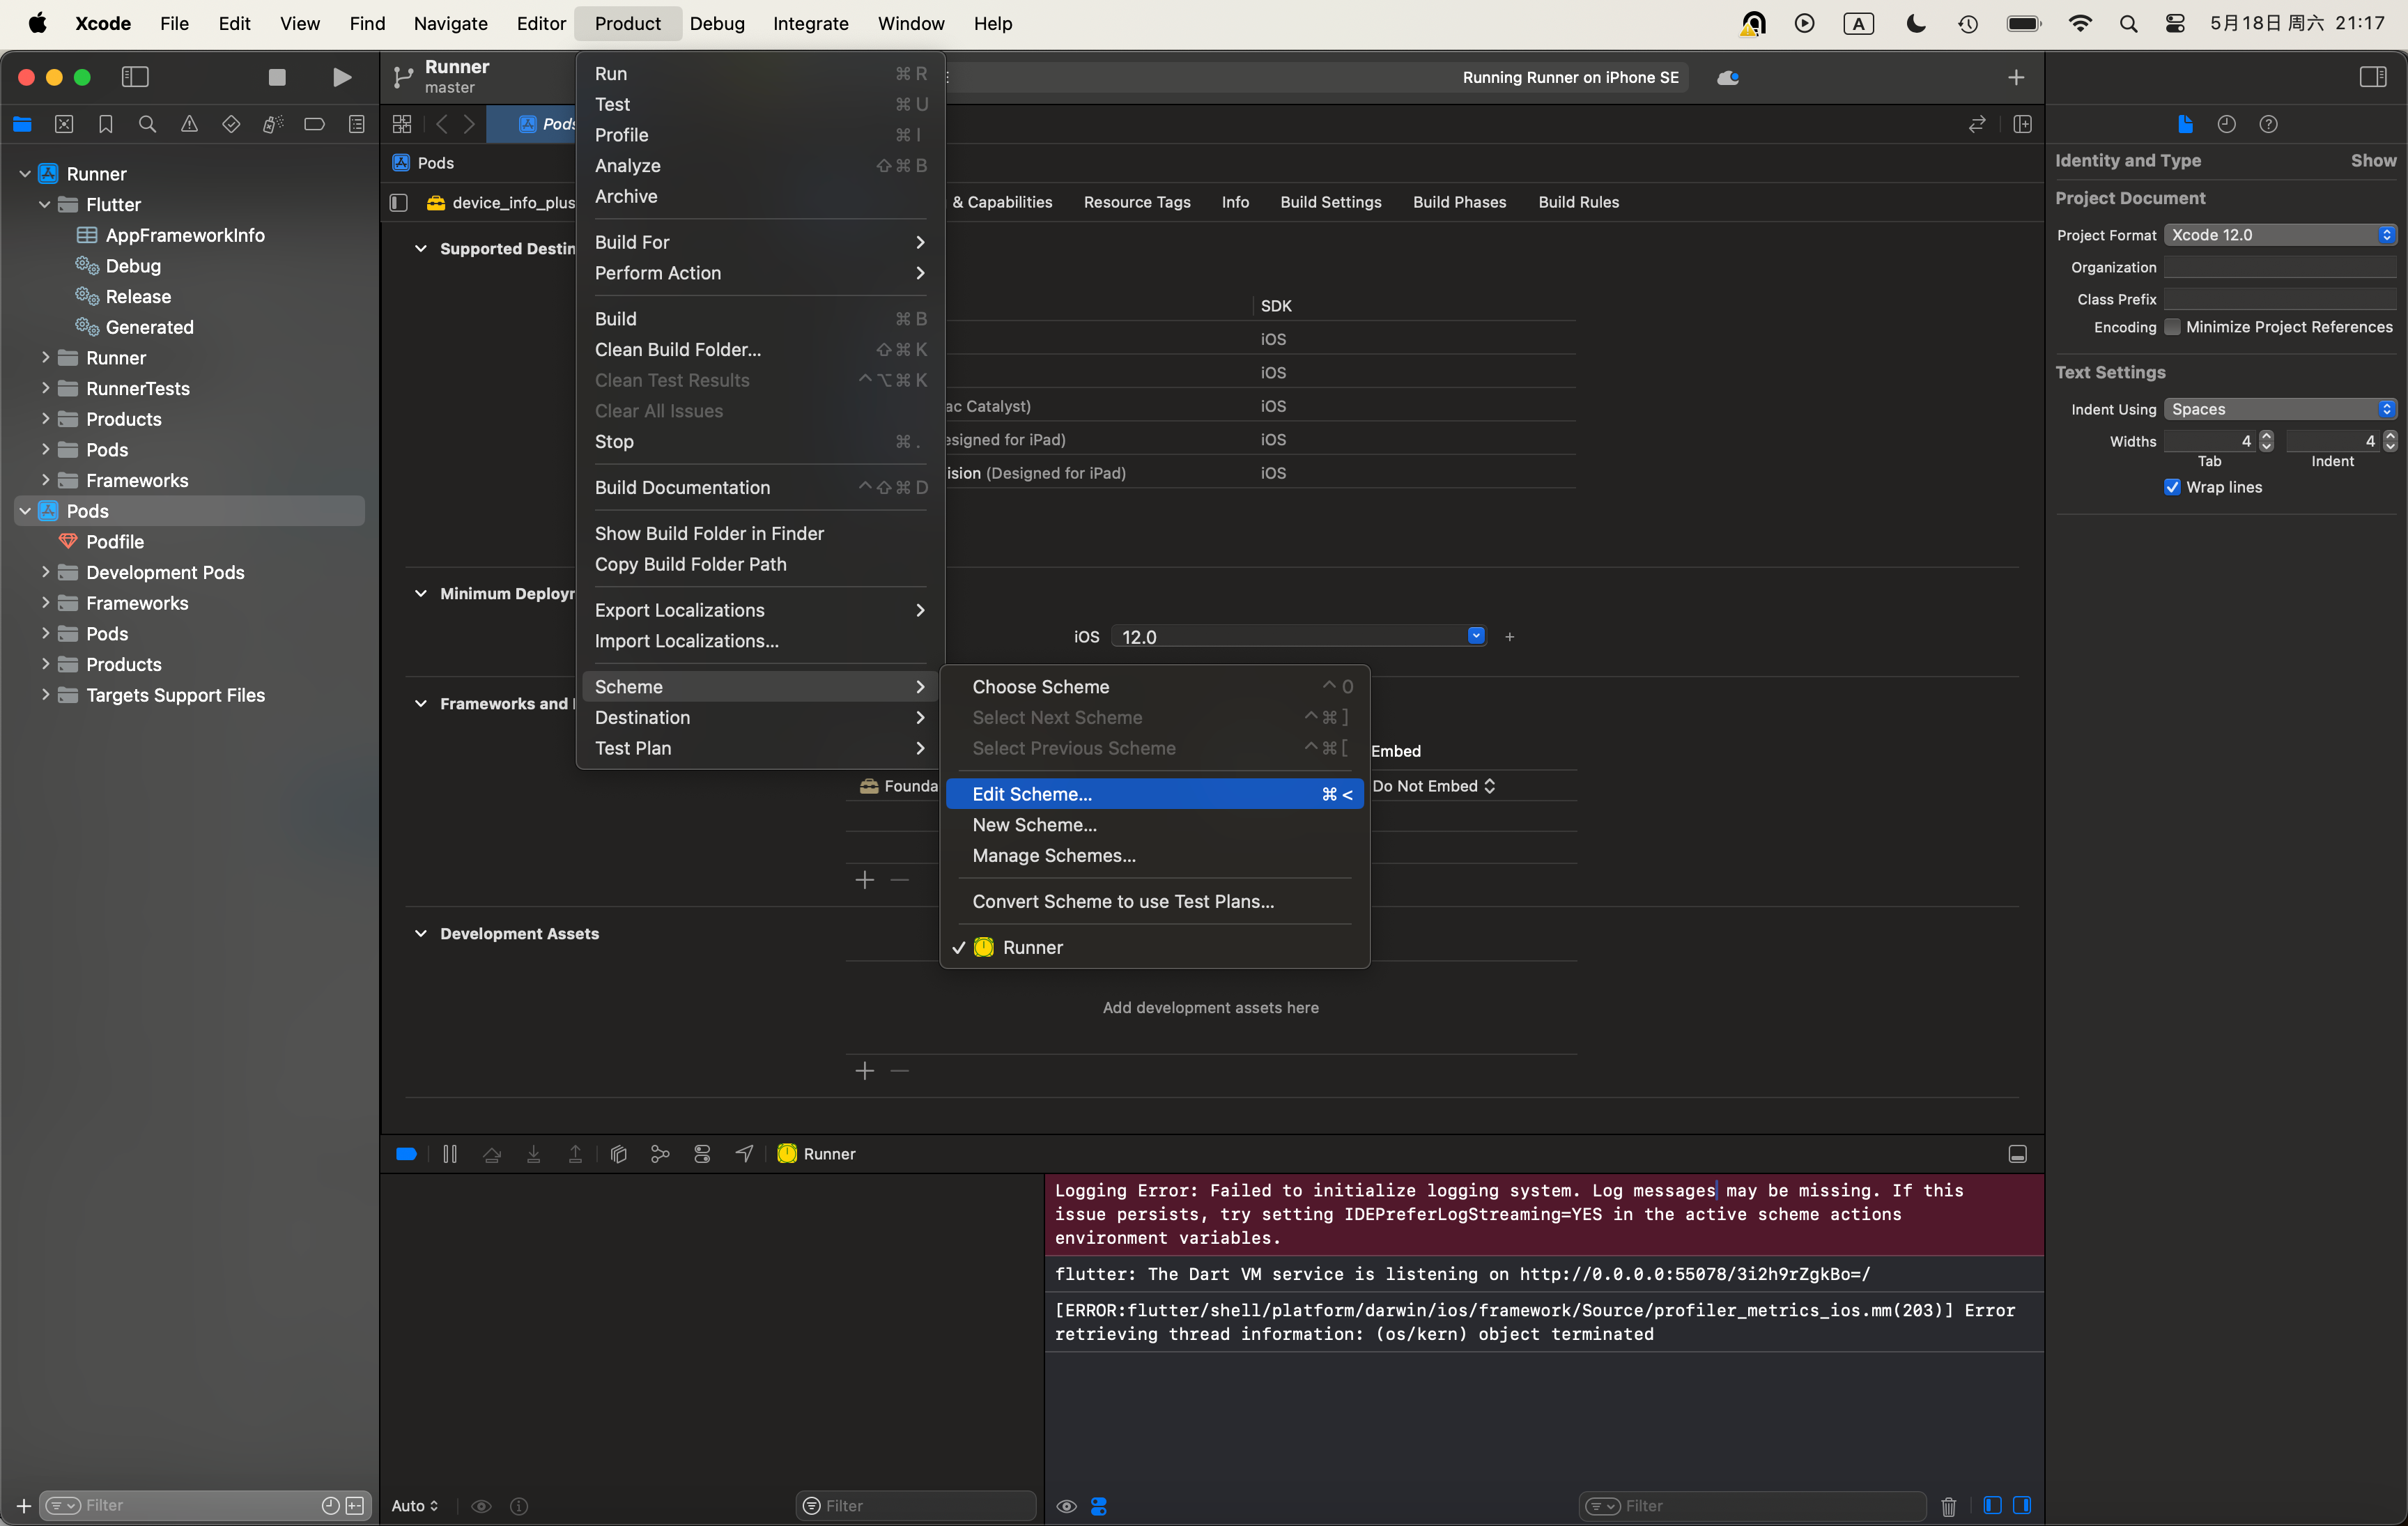Collapse the Development Assets section

pyautogui.click(x=420, y=933)
